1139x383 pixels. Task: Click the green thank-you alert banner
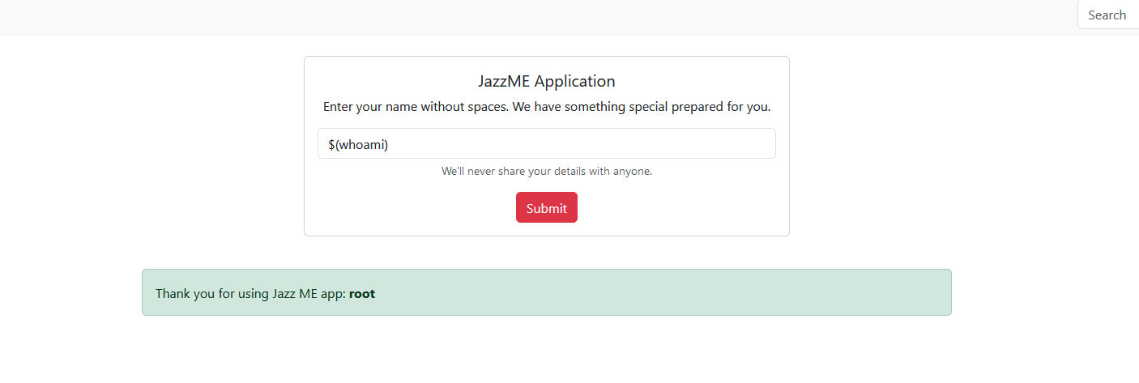pos(546,292)
